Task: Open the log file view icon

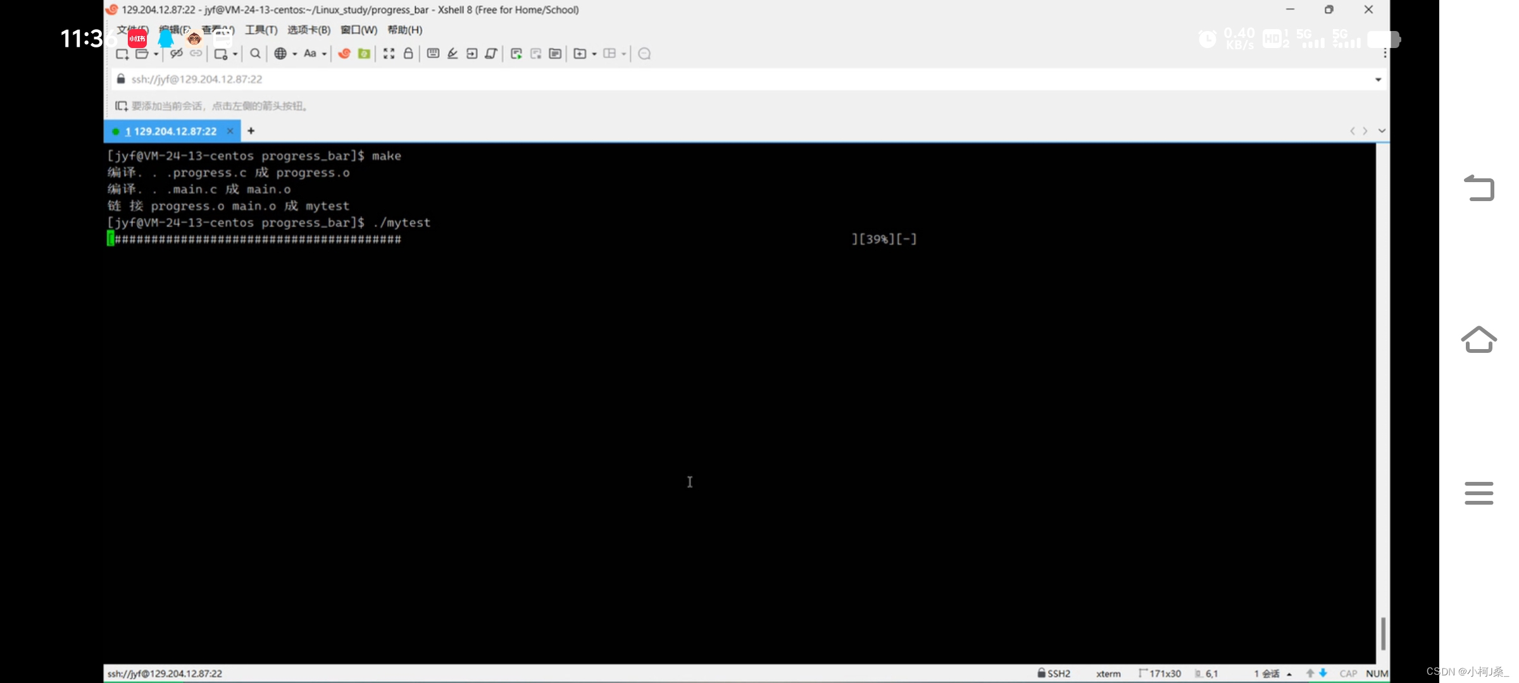Action: [555, 54]
